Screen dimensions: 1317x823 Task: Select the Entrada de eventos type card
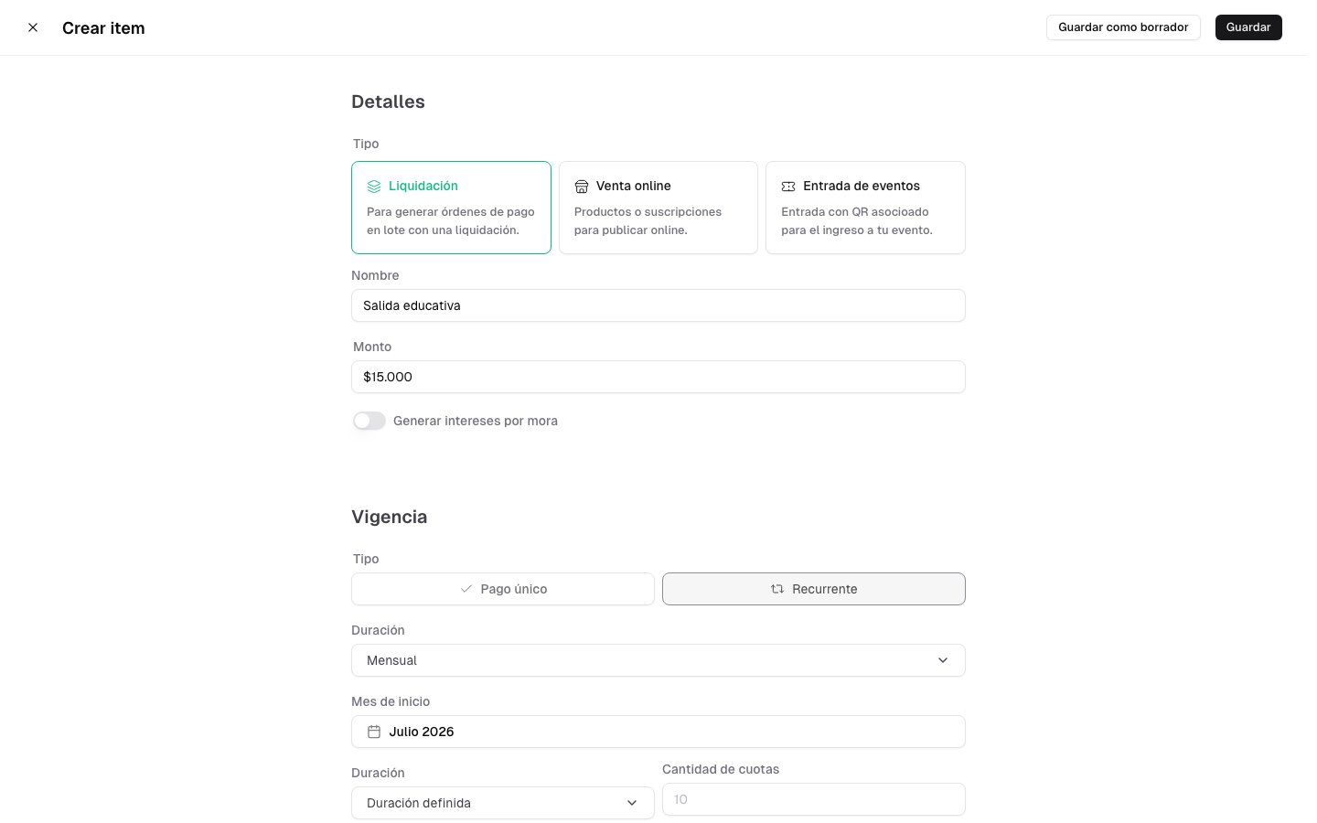click(865, 208)
